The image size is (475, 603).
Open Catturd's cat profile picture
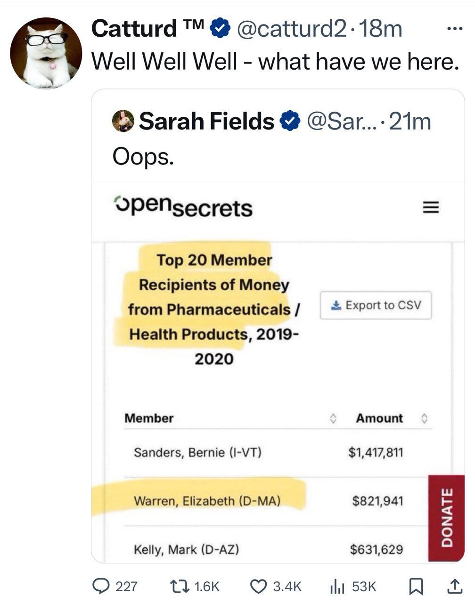click(x=46, y=53)
